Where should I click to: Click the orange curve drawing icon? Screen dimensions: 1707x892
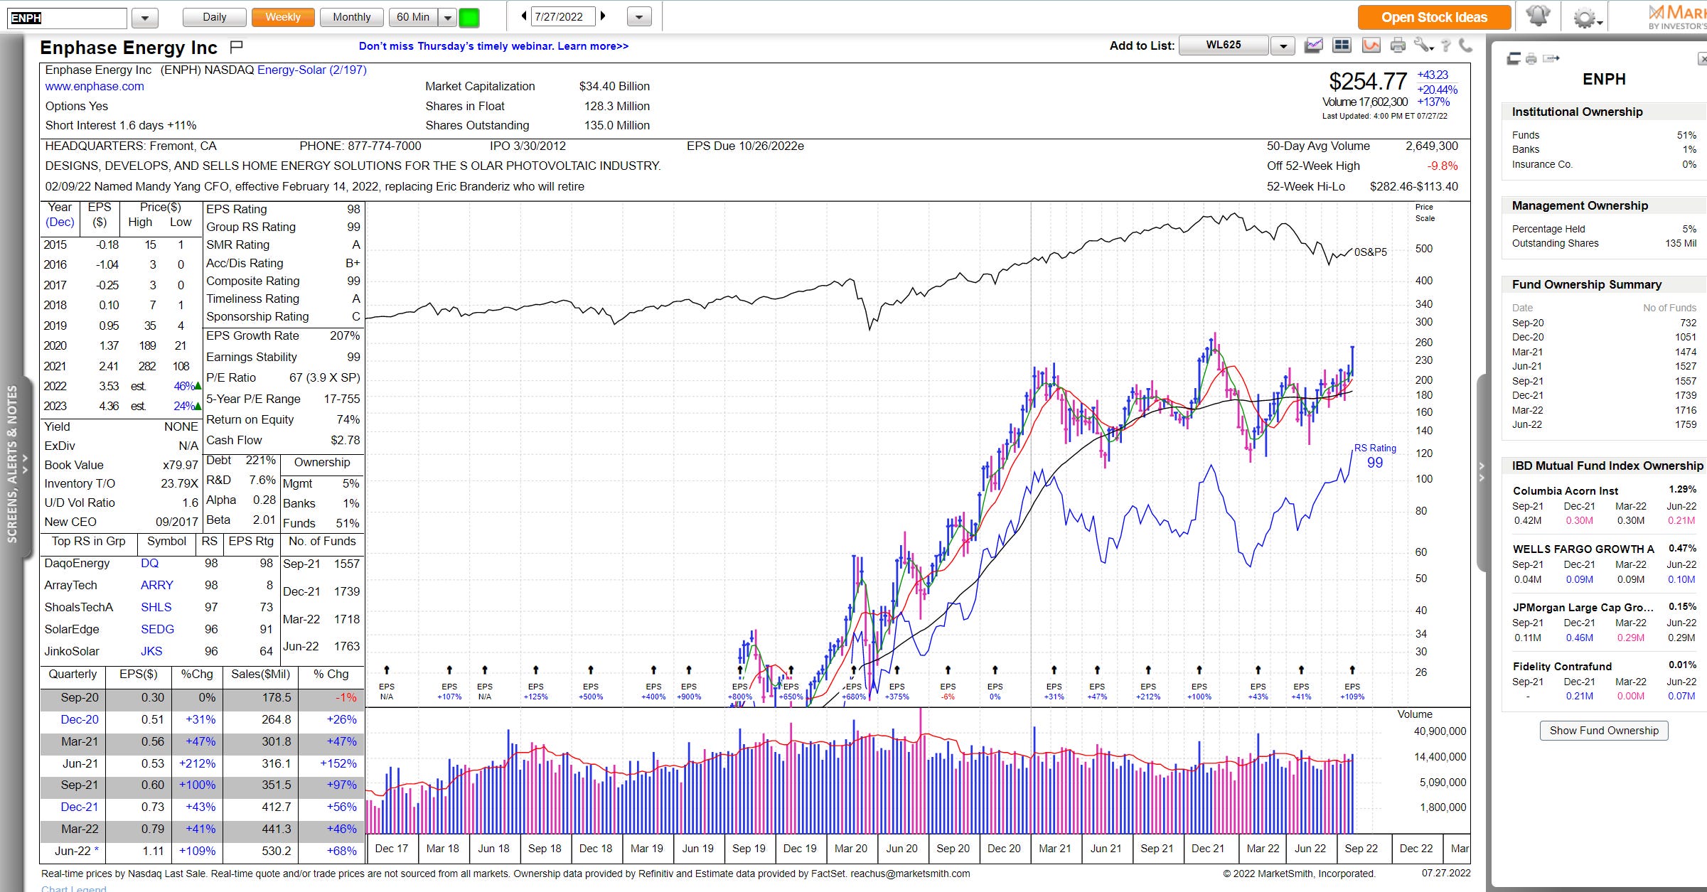click(x=1371, y=45)
